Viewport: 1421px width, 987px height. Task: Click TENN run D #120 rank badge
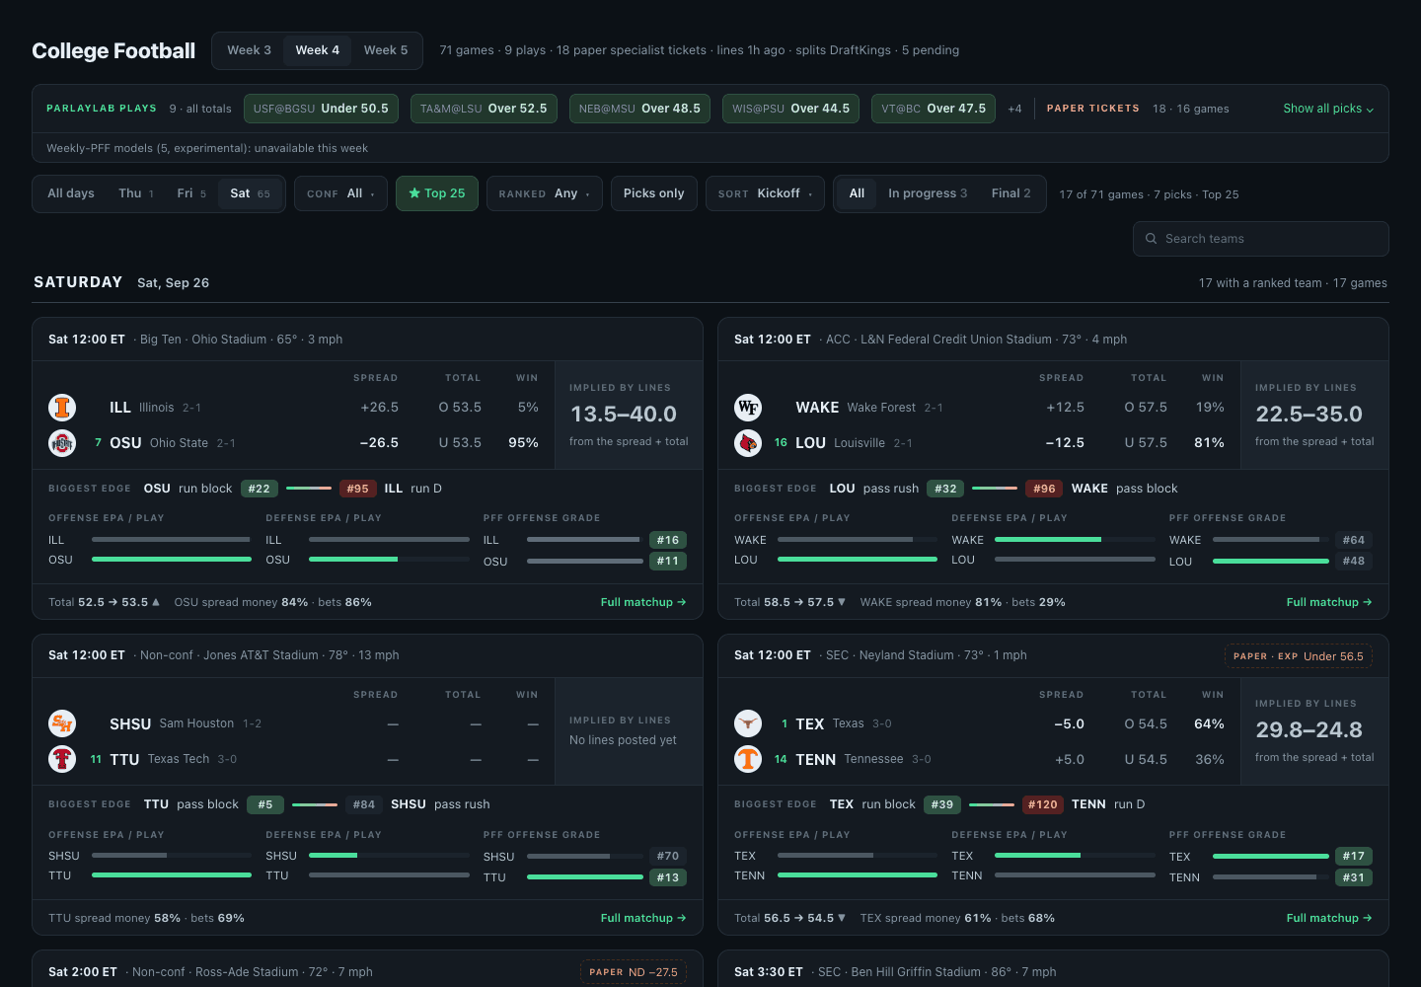pyautogui.click(x=1043, y=804)
